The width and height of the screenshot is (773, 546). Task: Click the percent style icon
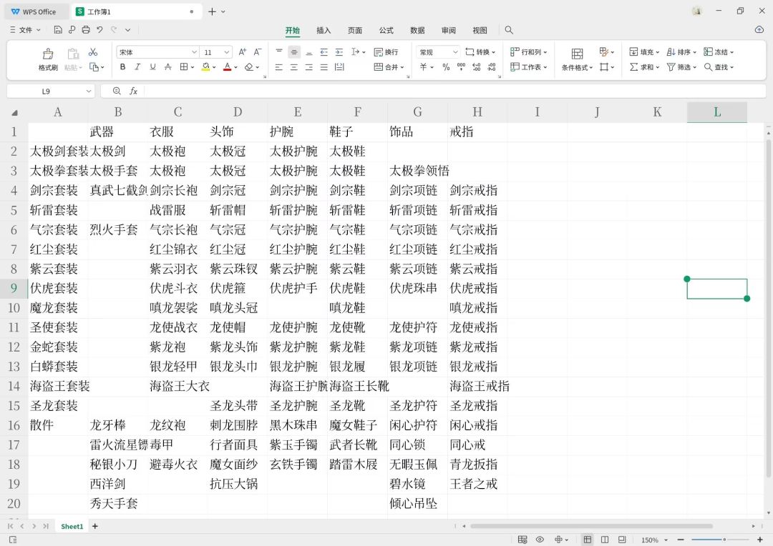tap(446, 67)
